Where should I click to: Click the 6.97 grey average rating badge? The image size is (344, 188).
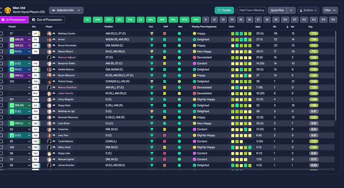click(x=314, y=111)
